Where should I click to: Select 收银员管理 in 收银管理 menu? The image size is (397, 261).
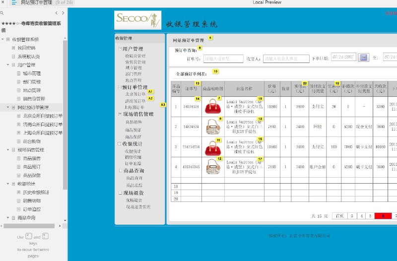pyautogui.click(x=135, y=56)
